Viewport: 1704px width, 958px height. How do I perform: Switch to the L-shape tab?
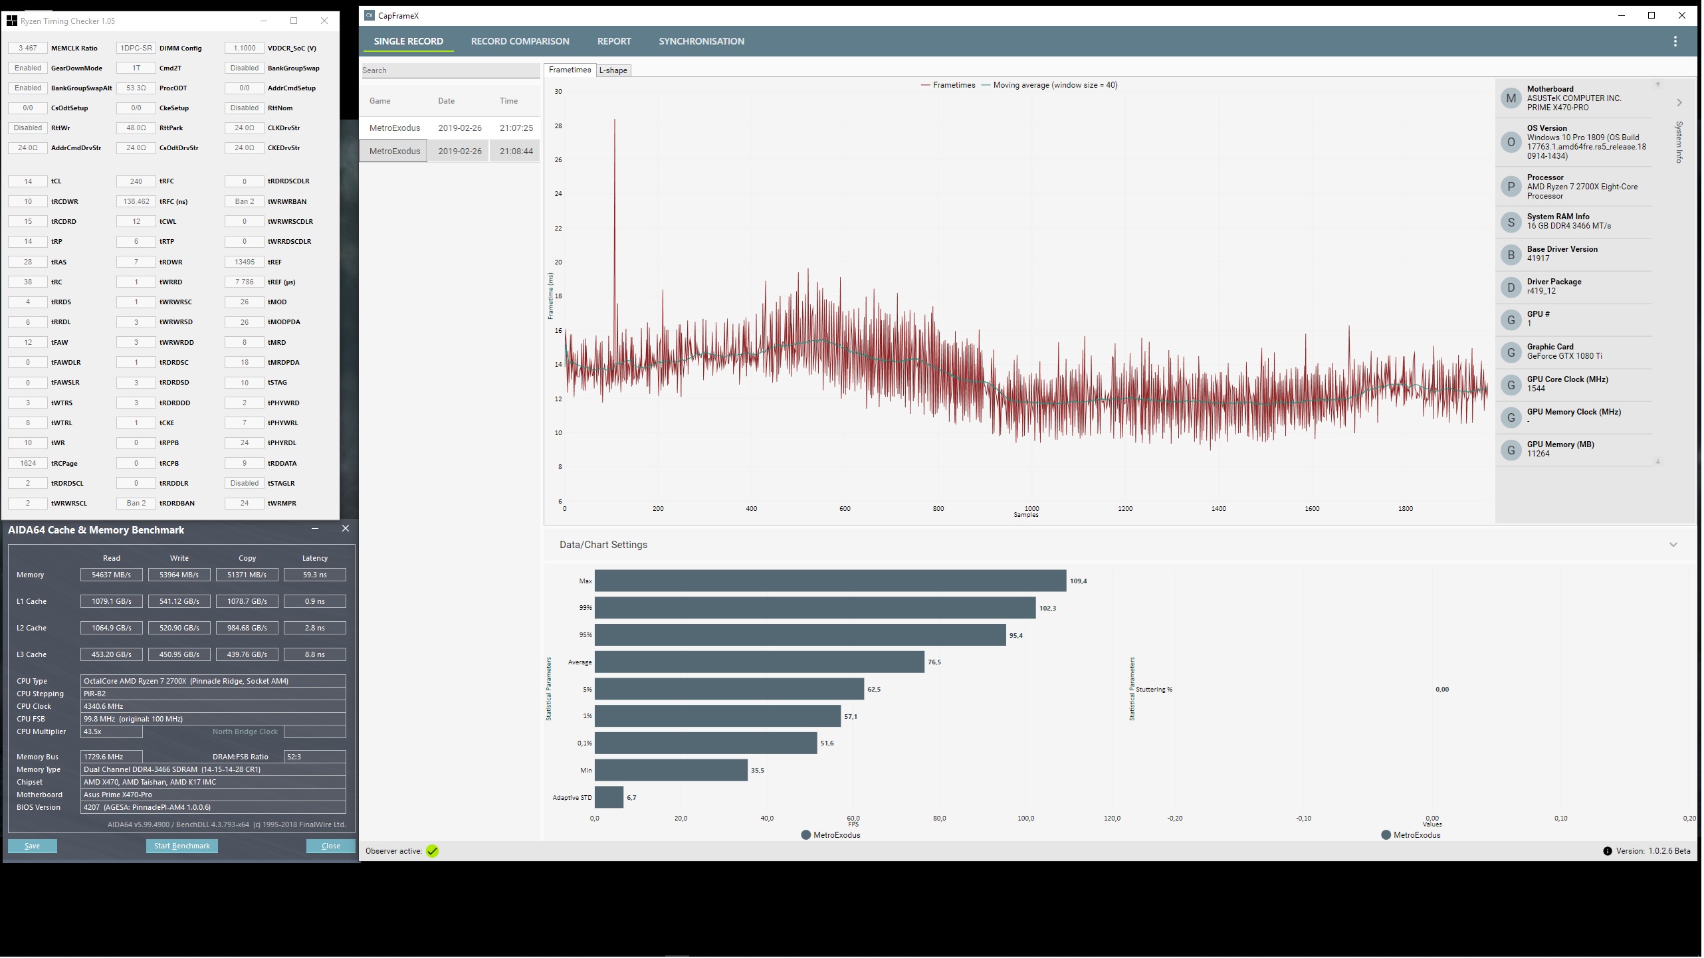[614, 70]
